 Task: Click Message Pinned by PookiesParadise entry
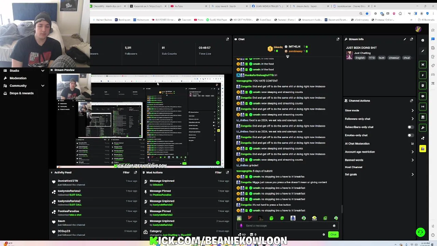(x=186, y=193)
